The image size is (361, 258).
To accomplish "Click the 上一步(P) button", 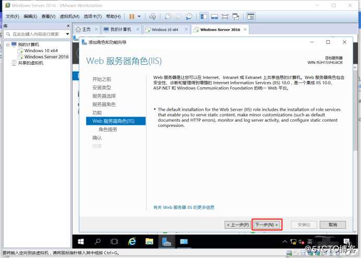I will [237, 225].
